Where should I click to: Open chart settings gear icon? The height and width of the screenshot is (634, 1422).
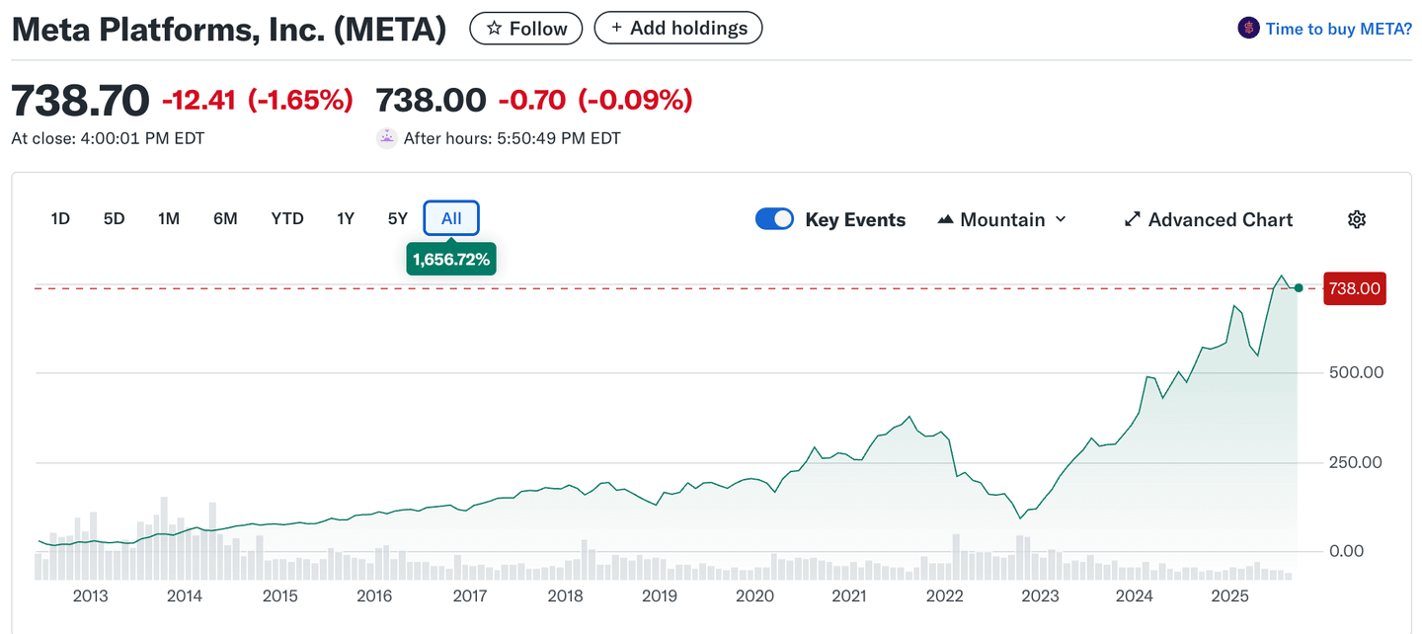pyautogui.click(x=1357, y=219)
